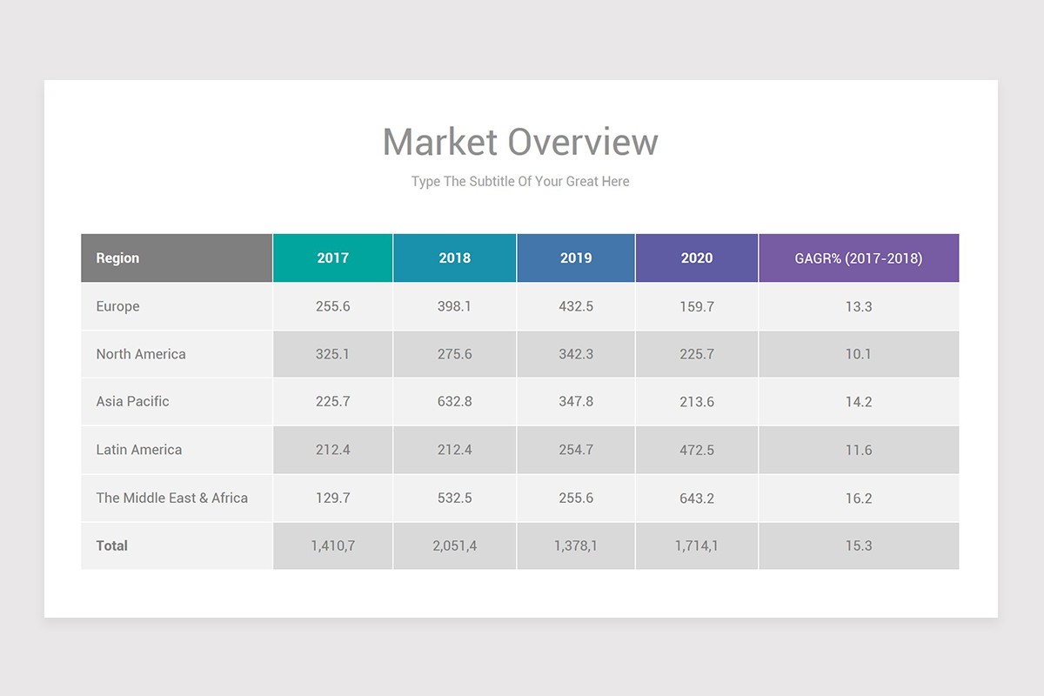This screenshot has height=696, width=1044.
Task: Click The Middle East & Africa label
Action: [x=171, y=498]
